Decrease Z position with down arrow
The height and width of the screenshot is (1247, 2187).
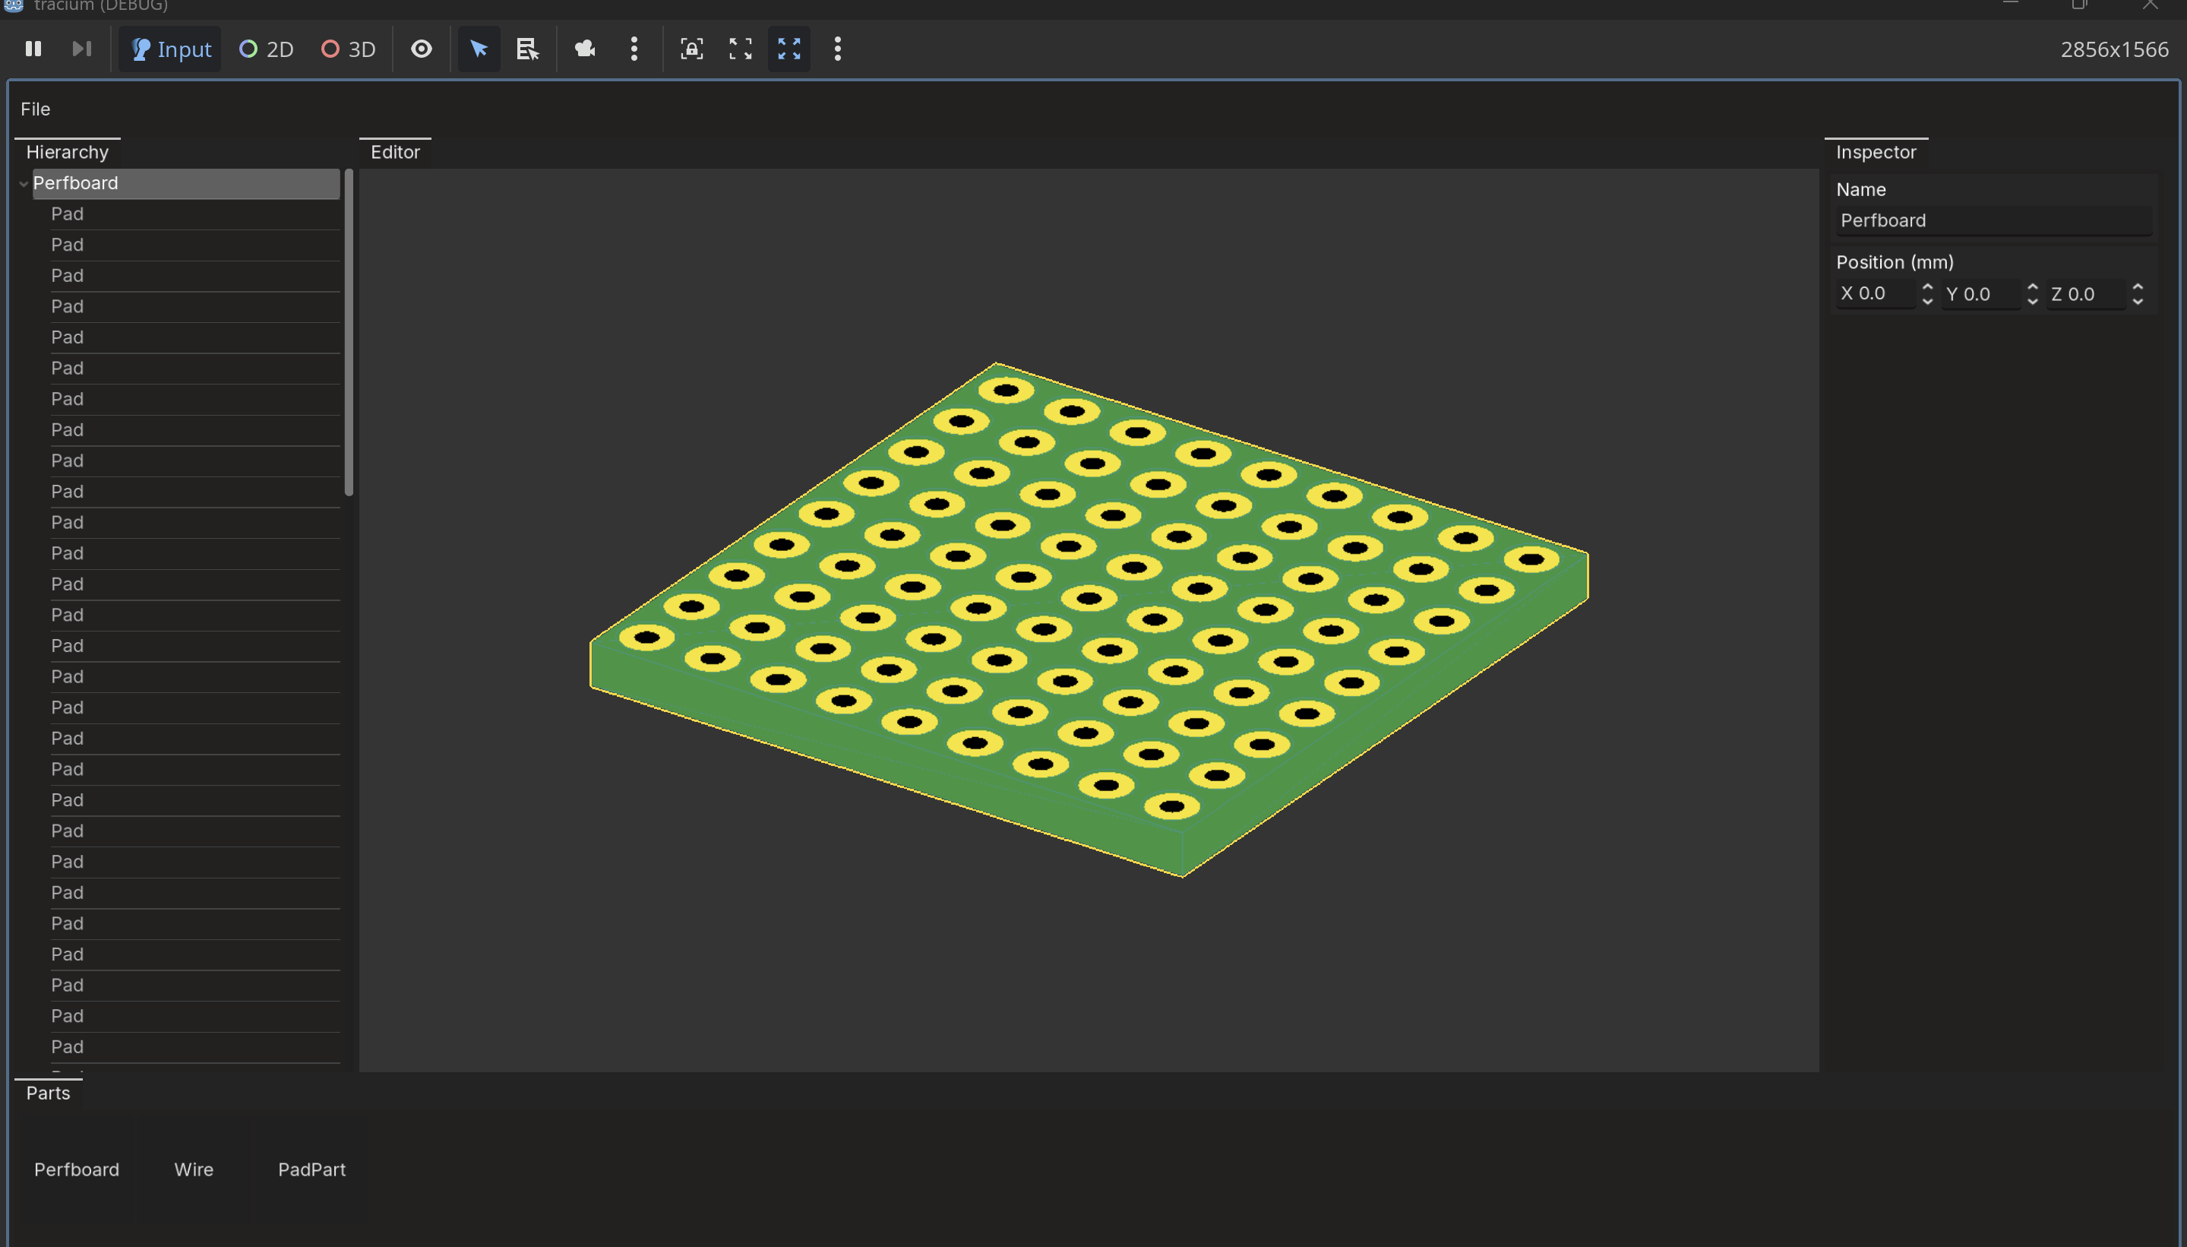click(x=2138, y=301)
